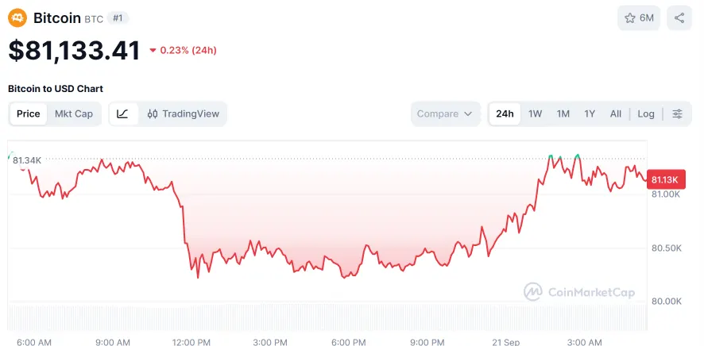Click the 81.13K current price label
Image resolution: width=704 pixels, height=346 pixels.
point(666,179)
